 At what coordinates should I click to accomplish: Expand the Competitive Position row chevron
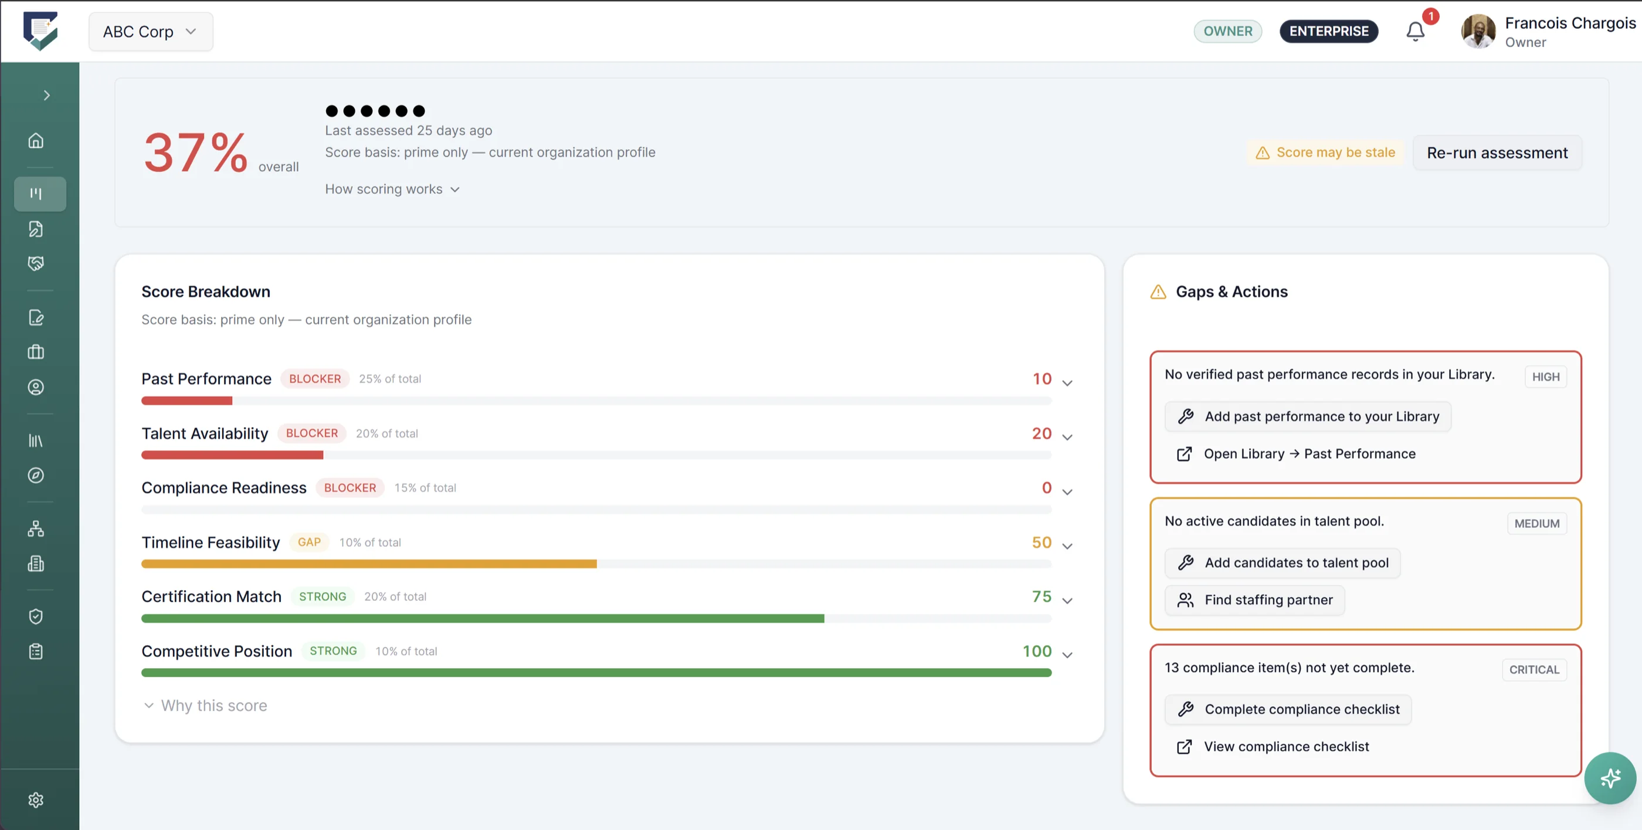1068,655
